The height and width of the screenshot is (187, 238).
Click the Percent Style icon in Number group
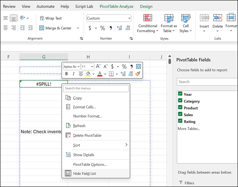(x=103, y=28)
